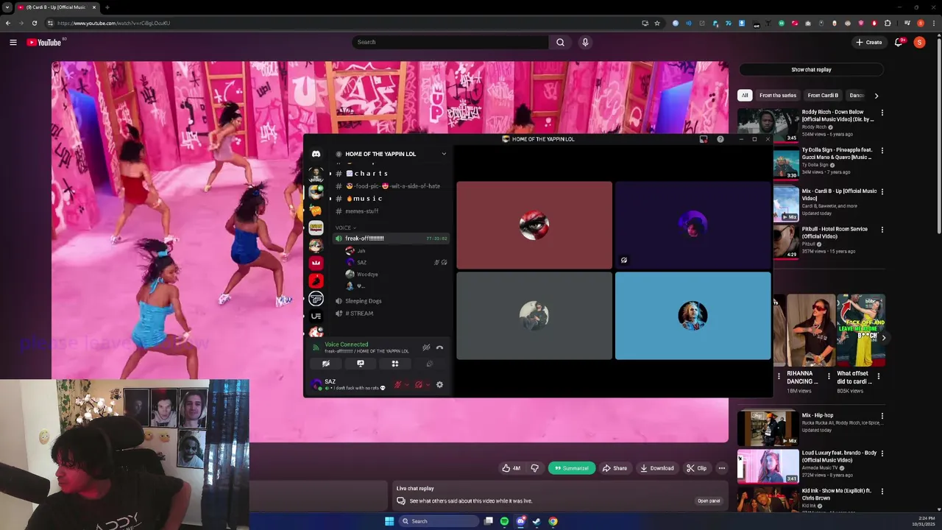Open YouTube Create menu
Image resolution: width=942 pixels, height=530 pixels.
869,42
